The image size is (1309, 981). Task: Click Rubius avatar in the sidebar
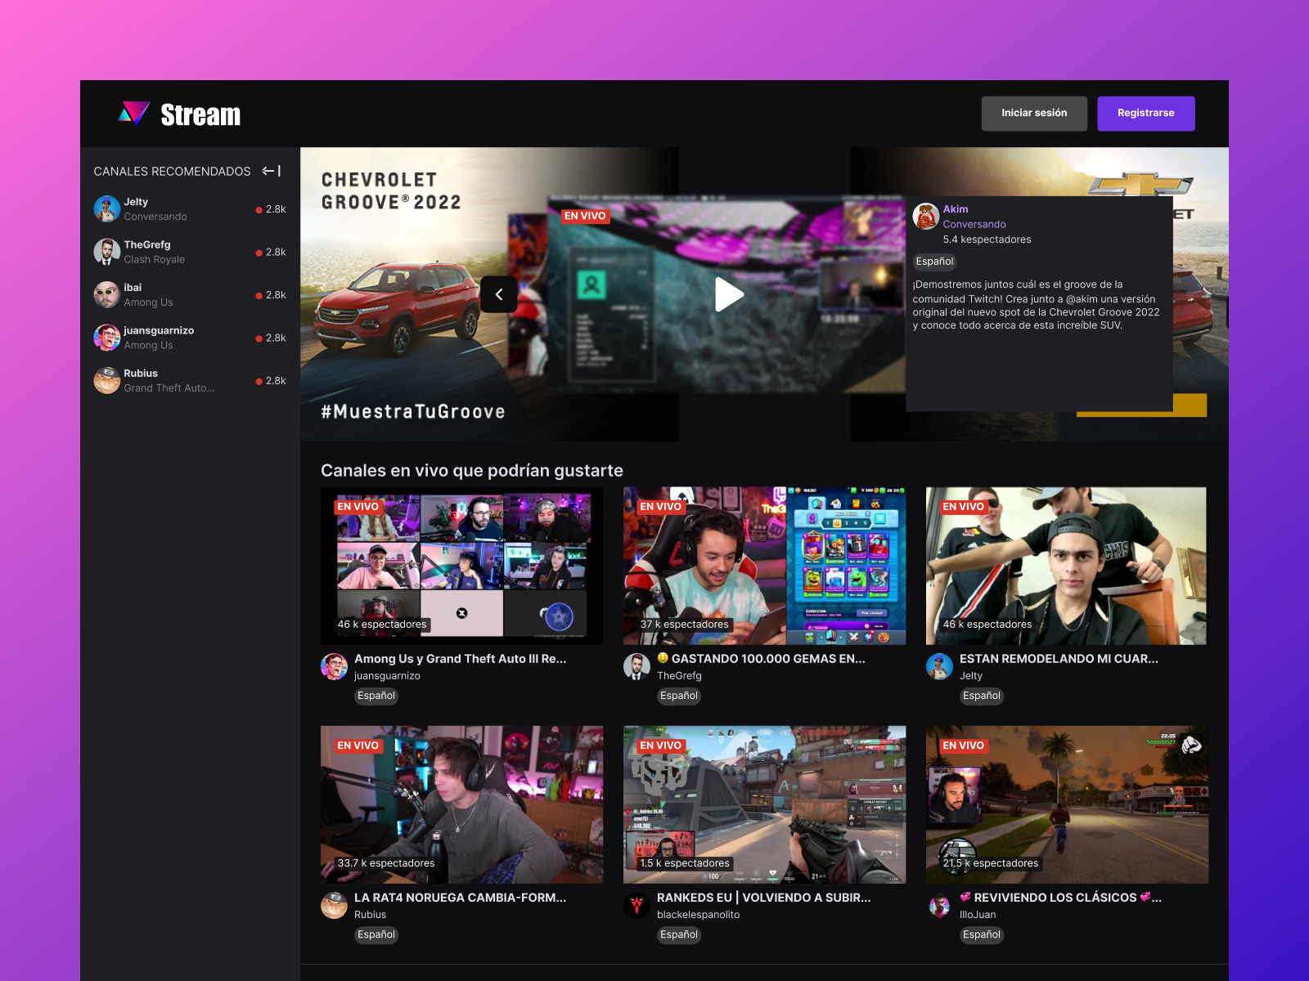tap(106, 380)
